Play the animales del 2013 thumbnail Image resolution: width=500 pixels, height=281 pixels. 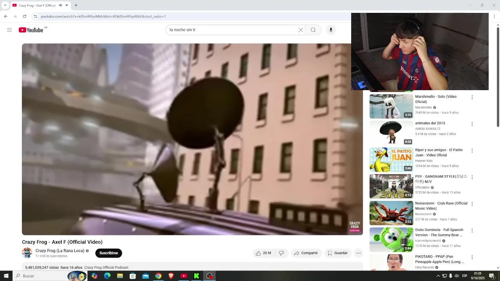391,133
